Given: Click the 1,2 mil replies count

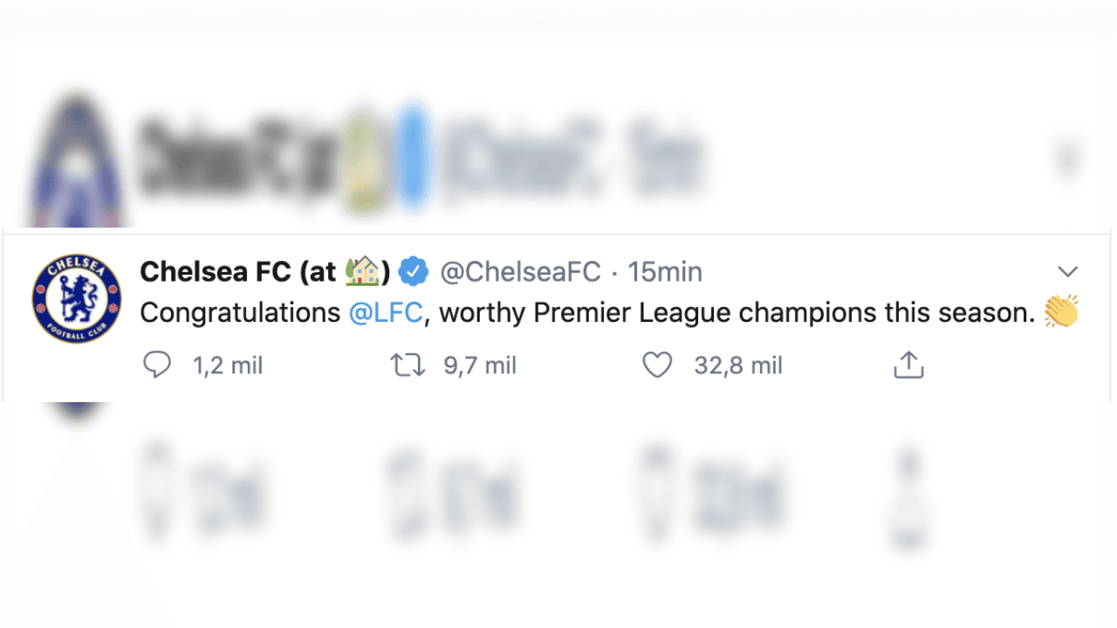Looking at the screenshot, I should (x=228, y=365).
